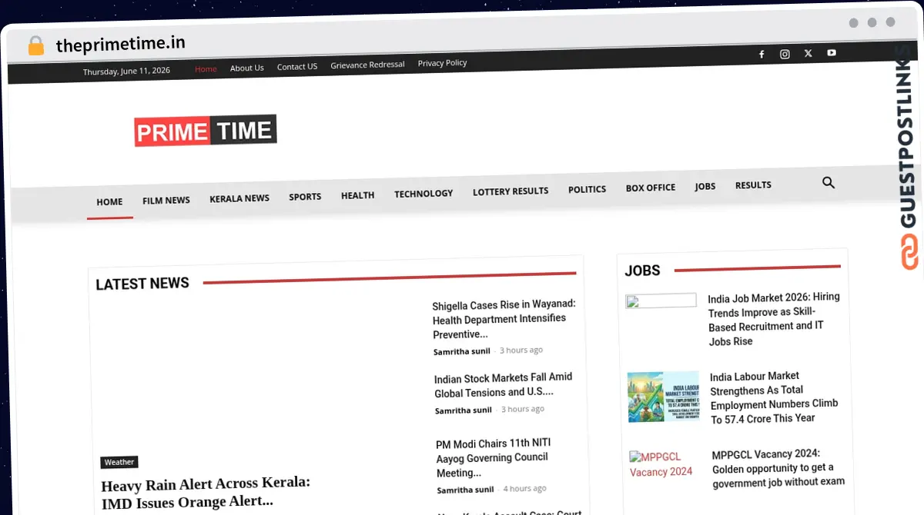The image size is (924, 515).
Task: Open the POLITICS section
Action: coord(588,189)
